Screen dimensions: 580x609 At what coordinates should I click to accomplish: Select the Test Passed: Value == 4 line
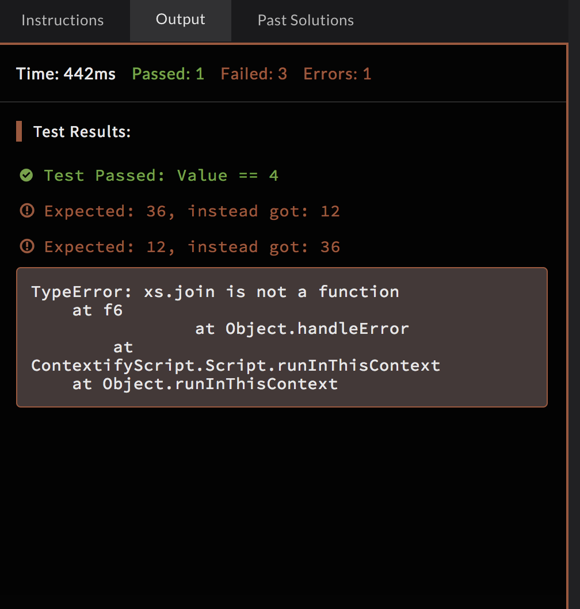161,175
